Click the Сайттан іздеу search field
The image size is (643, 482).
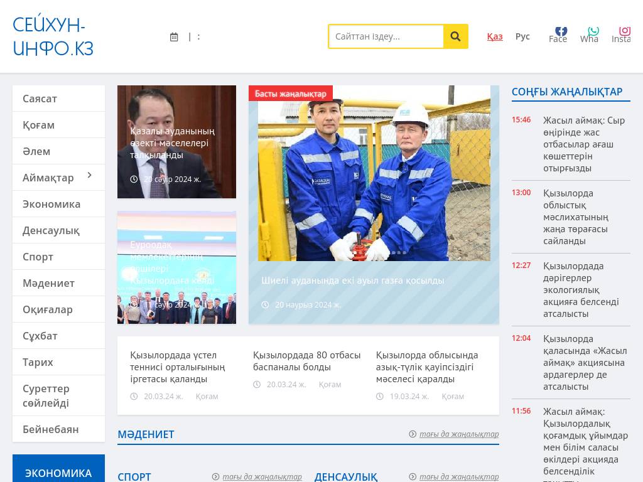386,36
